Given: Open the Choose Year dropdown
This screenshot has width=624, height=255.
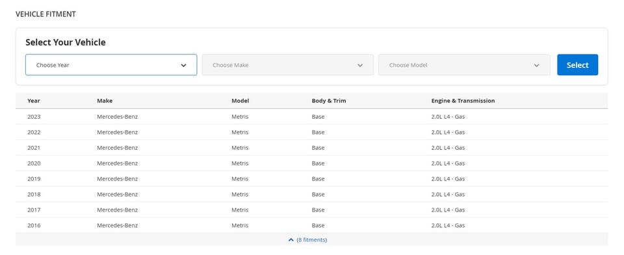Looking at the screenshot, I should click(x=111, y=65).
